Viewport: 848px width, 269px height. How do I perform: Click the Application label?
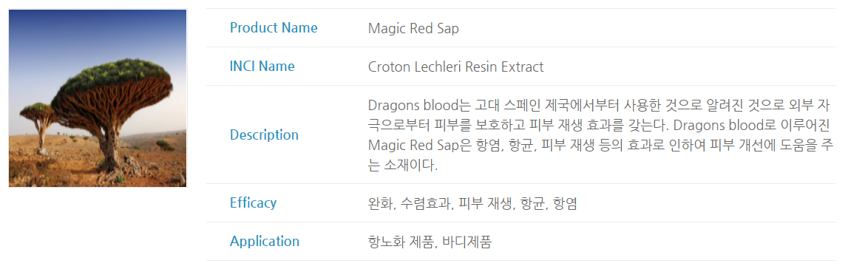[x=265, y=241]
